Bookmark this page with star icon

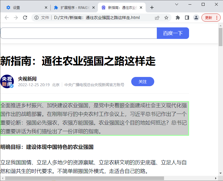point(166,18)
